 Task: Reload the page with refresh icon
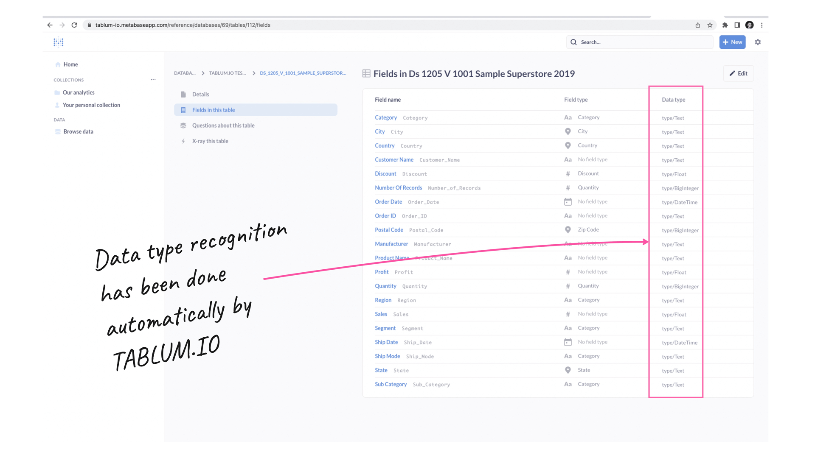pyautogui.click(x=74, y=25)
